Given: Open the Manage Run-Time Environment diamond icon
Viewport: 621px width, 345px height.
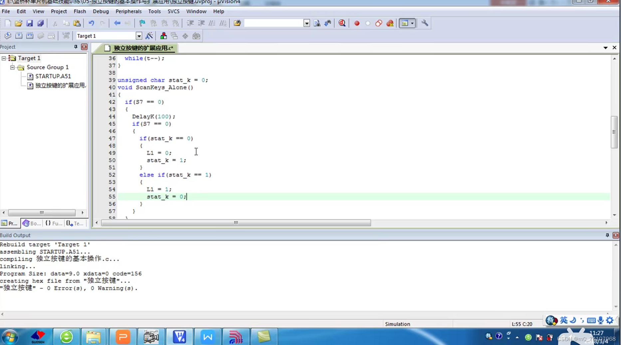Looking at the screenshot, I should [185, 36].
